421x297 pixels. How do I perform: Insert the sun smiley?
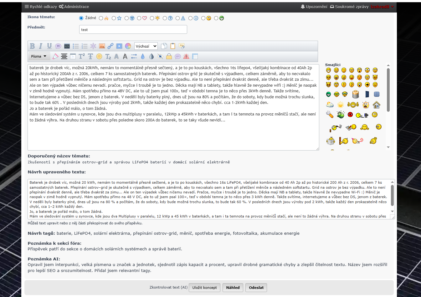click(x=341, y=105)
